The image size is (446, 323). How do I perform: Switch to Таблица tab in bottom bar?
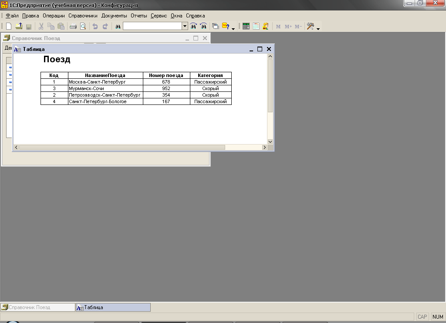click(113, 307)
